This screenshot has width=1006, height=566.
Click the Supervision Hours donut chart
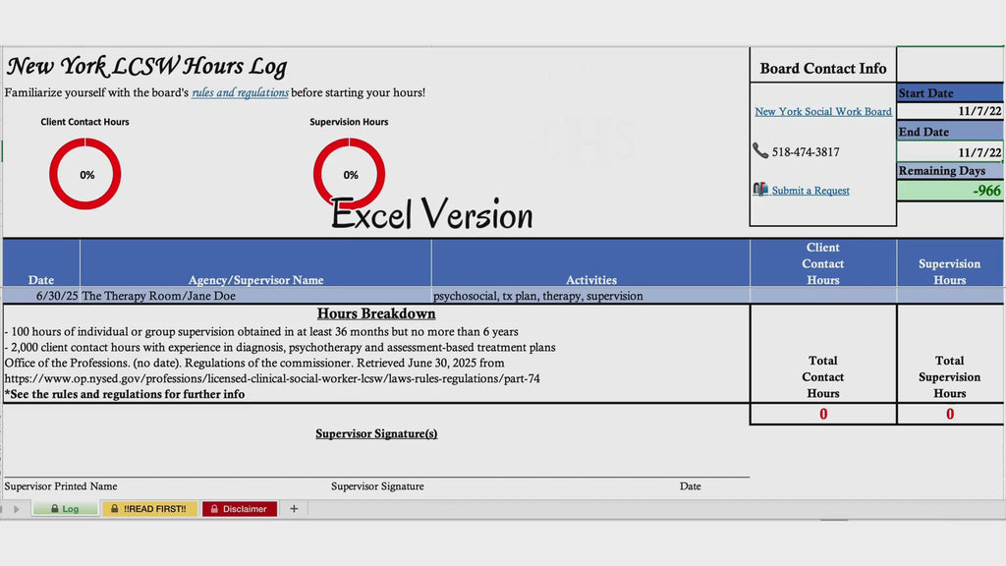click(x=349, y=174)
